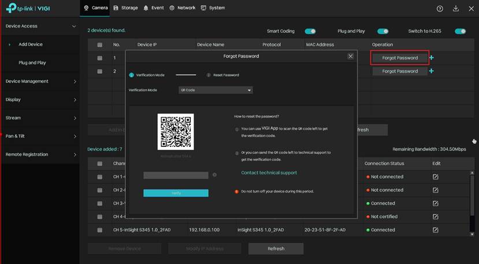
Task: Check the box for CH 3 row
Action: point(99,203)
